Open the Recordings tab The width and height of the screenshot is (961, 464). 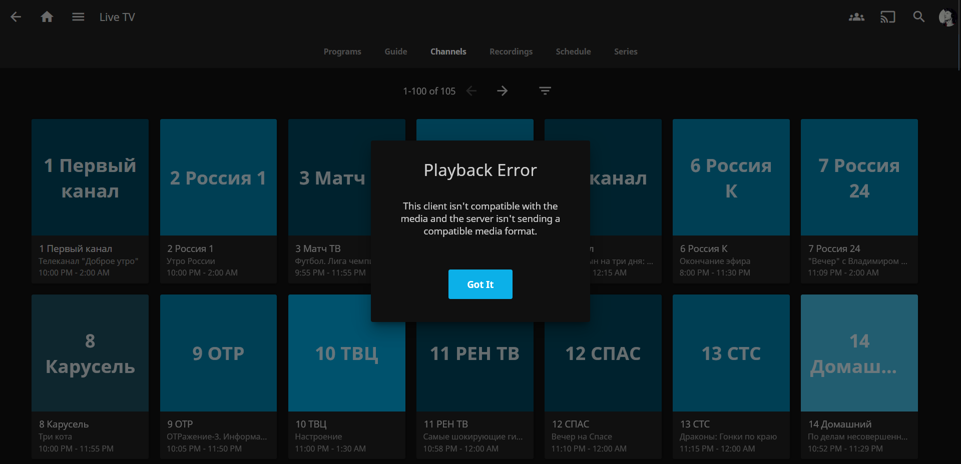click(x=511, y=51)
